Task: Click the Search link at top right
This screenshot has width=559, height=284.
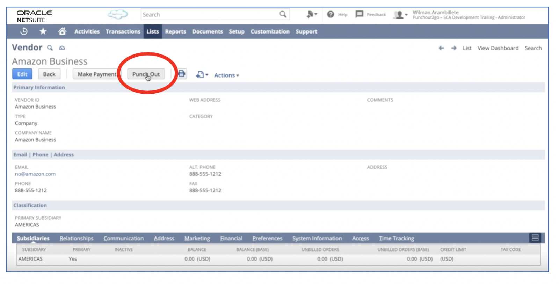Action: tap(533, 48)
